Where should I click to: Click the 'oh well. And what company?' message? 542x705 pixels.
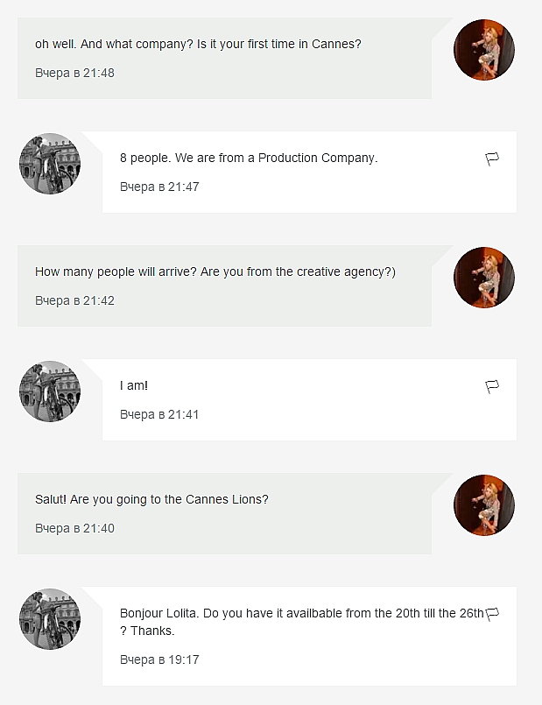coord(198,44)
